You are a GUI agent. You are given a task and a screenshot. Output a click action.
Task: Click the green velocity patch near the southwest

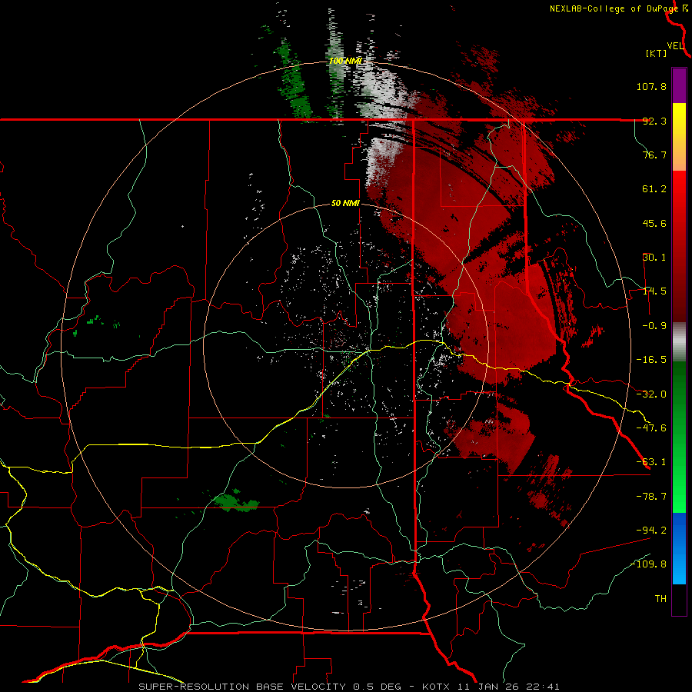pyautogui.click(x=236, y=501)
